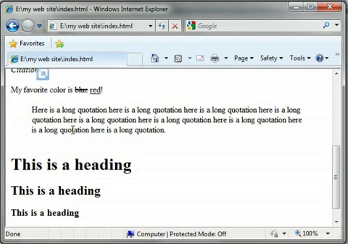Click the red Stop loading icon
The height and width of the screenshot is (244, 348).
coord(175,26)
